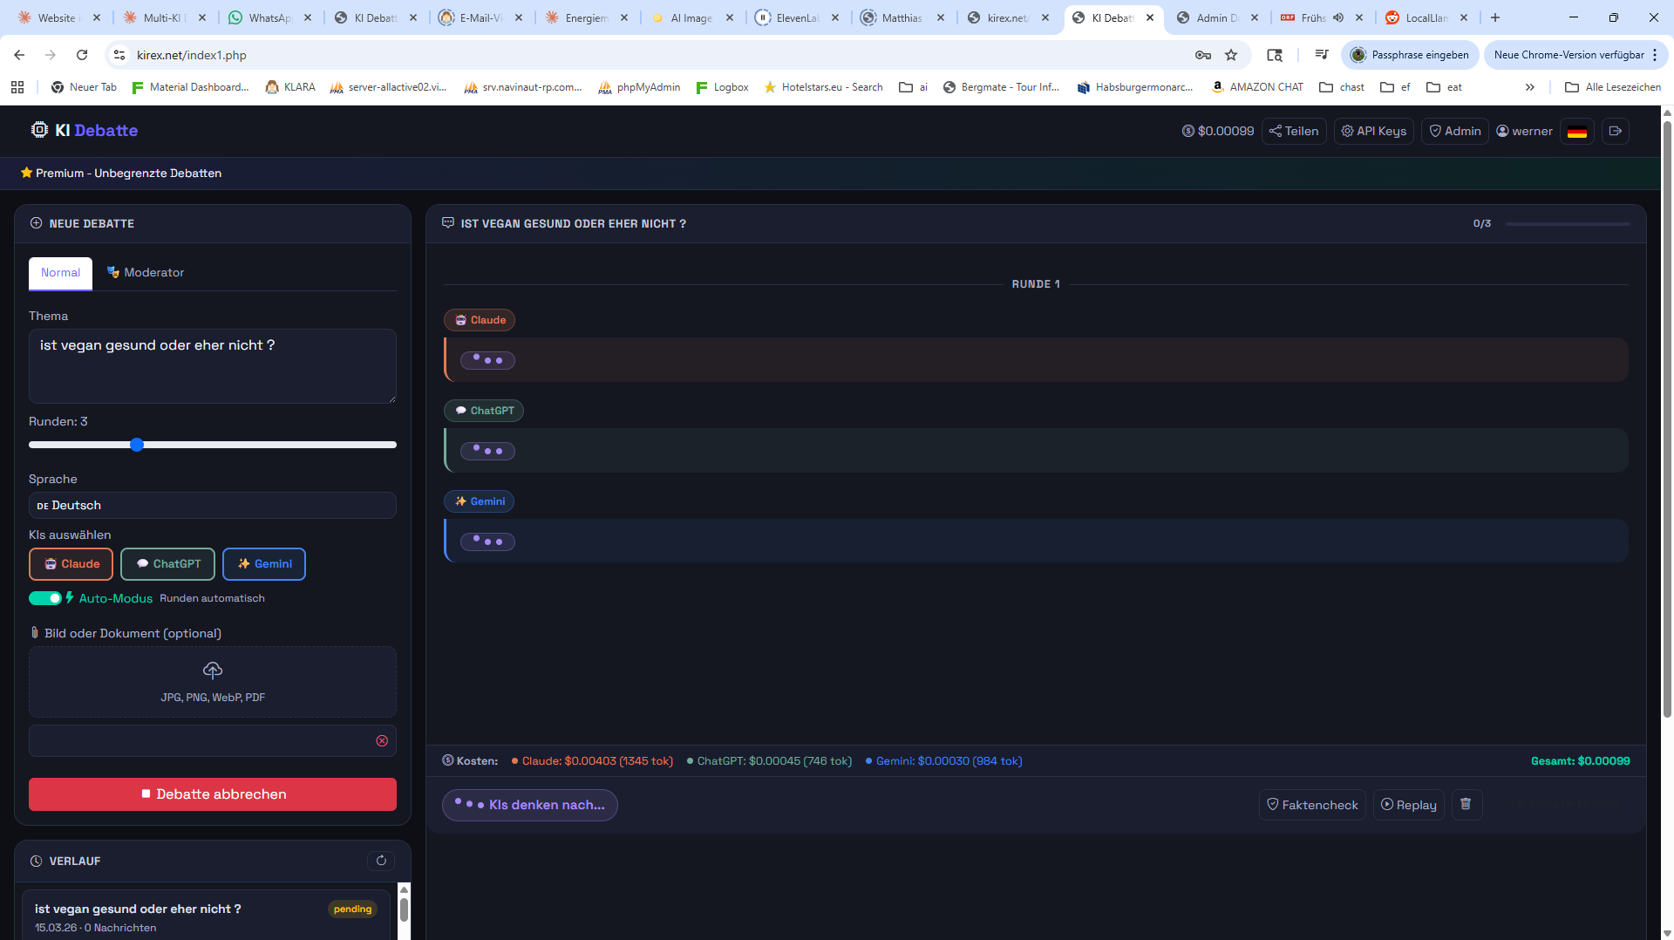This screenshot has height=940, width=1674.
Task: Click the ChatGPT cost entry
Action: 770,761
